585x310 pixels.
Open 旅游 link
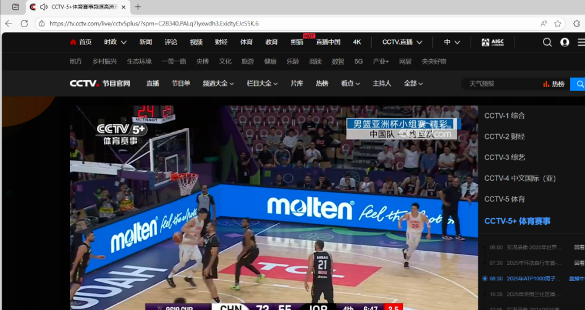click(x=248, y=62)
